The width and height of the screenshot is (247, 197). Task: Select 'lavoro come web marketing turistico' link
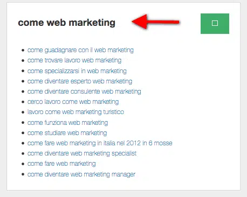(76, 112)
